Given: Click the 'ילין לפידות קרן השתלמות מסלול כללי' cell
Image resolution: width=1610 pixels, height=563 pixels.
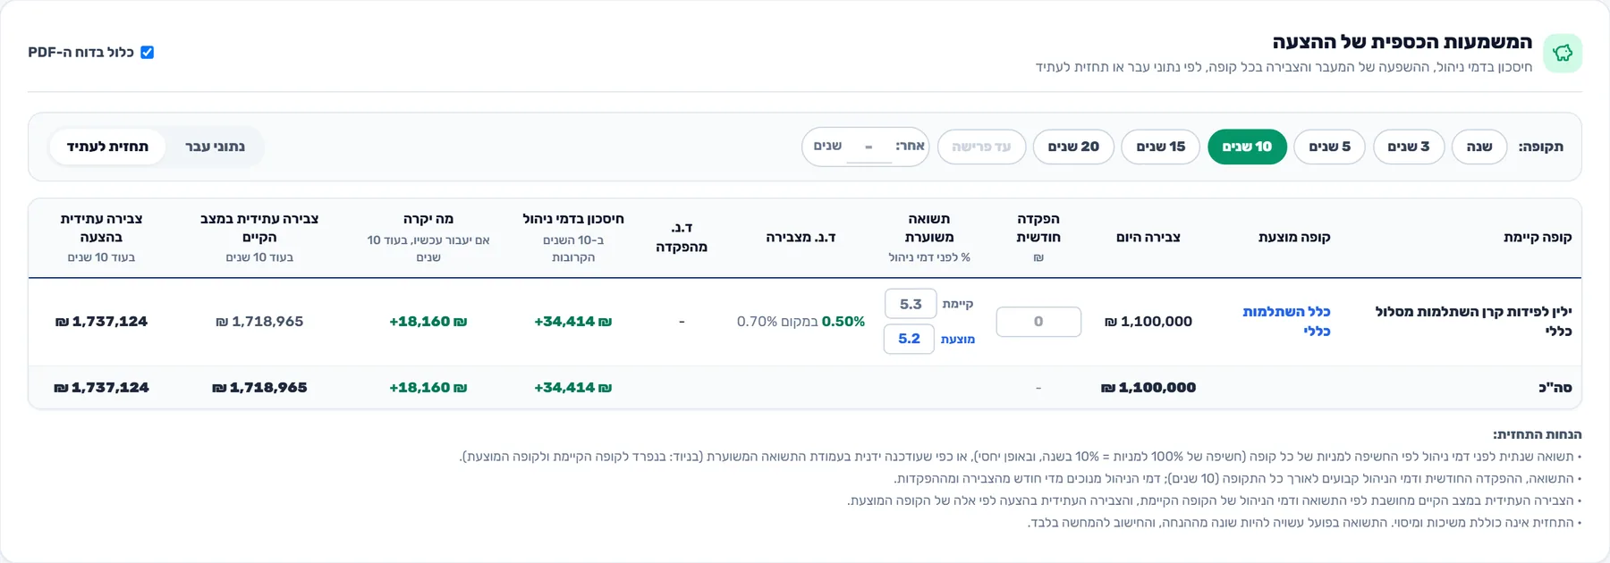Looking at the screenshot, I should (1472, 322).
